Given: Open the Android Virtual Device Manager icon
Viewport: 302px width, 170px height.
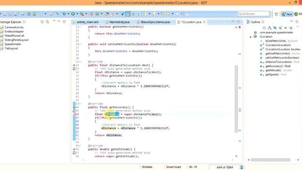Looking at the screenshot, I should (34, 14).
